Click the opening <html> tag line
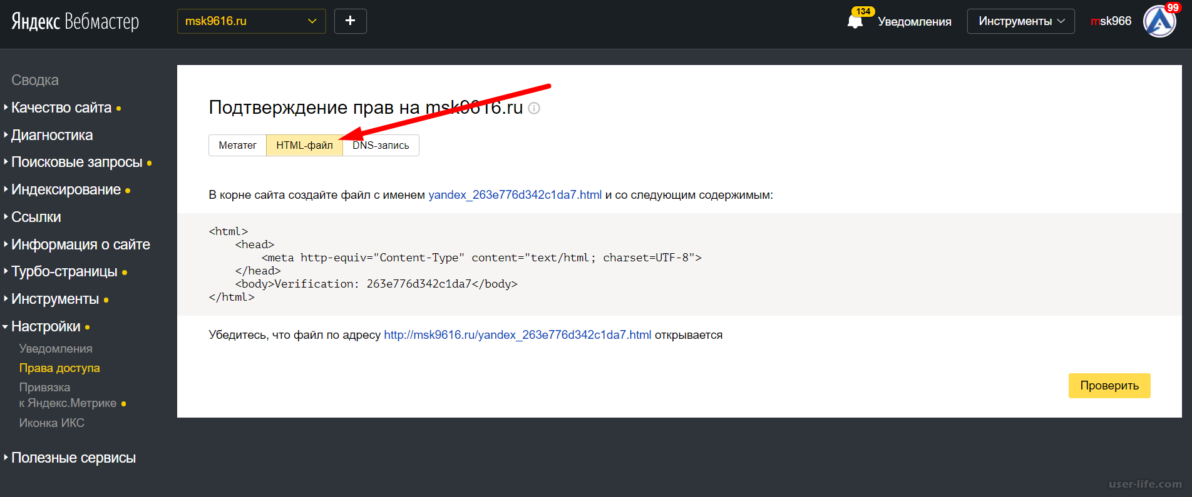This screenshot has width=1192, height=497. [x=229, y=231]
